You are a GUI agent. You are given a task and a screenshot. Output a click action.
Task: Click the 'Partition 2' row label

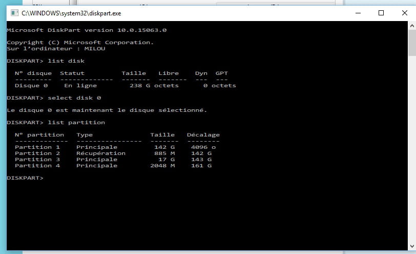click(x=37, y=153)
